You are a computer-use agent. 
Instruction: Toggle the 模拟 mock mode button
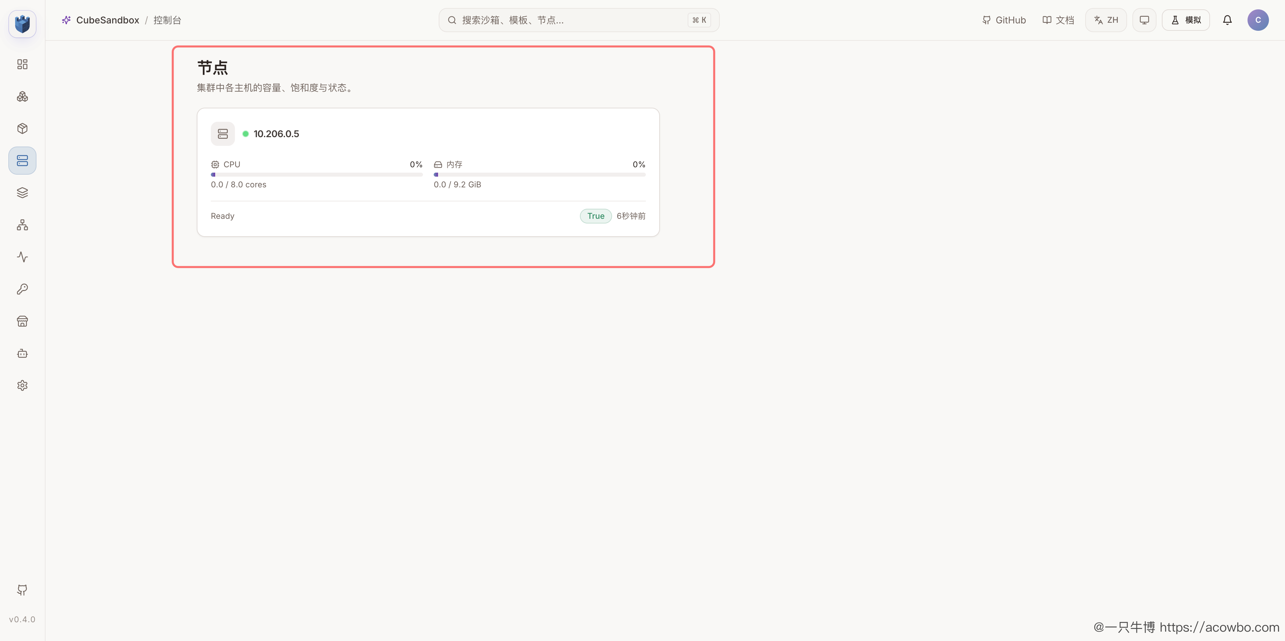pyautogui.click(x=1186, y=20)
